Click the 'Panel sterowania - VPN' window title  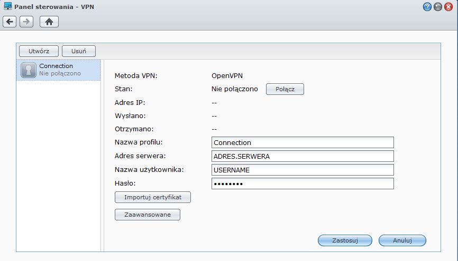click(54, 7)
